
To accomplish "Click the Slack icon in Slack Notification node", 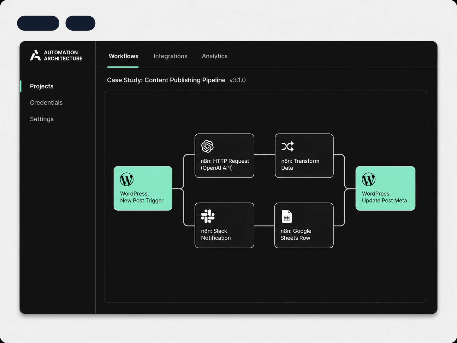I will 208,216.
